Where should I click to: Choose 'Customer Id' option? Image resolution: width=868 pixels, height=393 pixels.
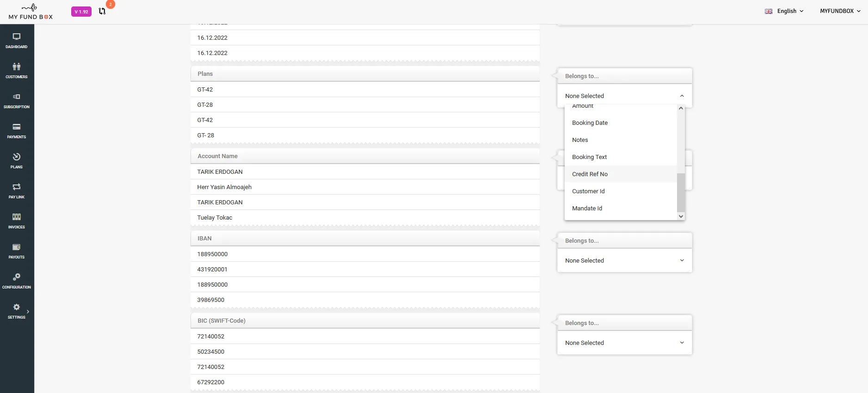coord(621,191)
